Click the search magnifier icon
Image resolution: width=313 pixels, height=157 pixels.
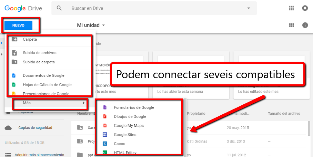tap(59, 8)
